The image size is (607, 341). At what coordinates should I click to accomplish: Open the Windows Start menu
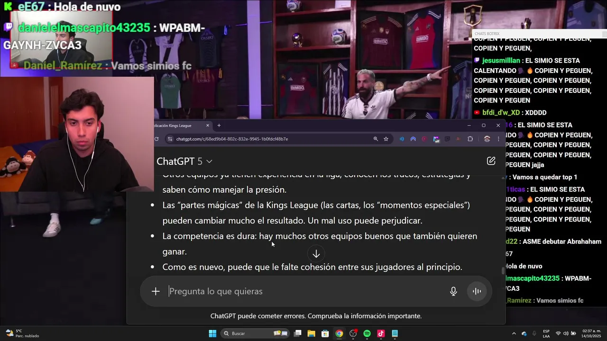tap(212, 333)
